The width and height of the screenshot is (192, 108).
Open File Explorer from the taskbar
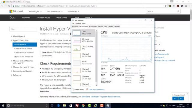click(x=64, y=105)
